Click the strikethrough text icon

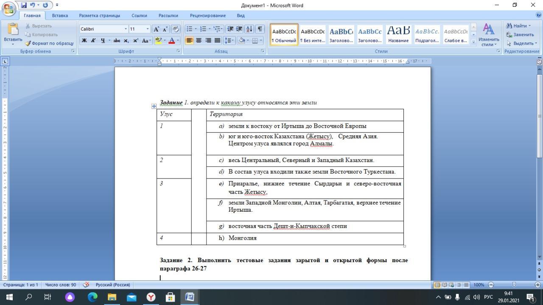tap(117, 41)
